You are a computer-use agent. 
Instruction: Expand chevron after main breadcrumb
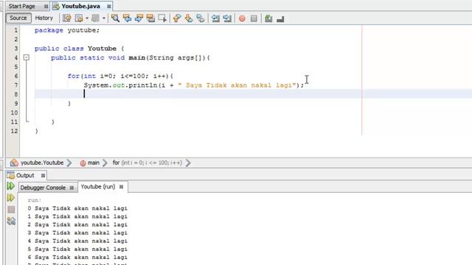tap(105, 163)
